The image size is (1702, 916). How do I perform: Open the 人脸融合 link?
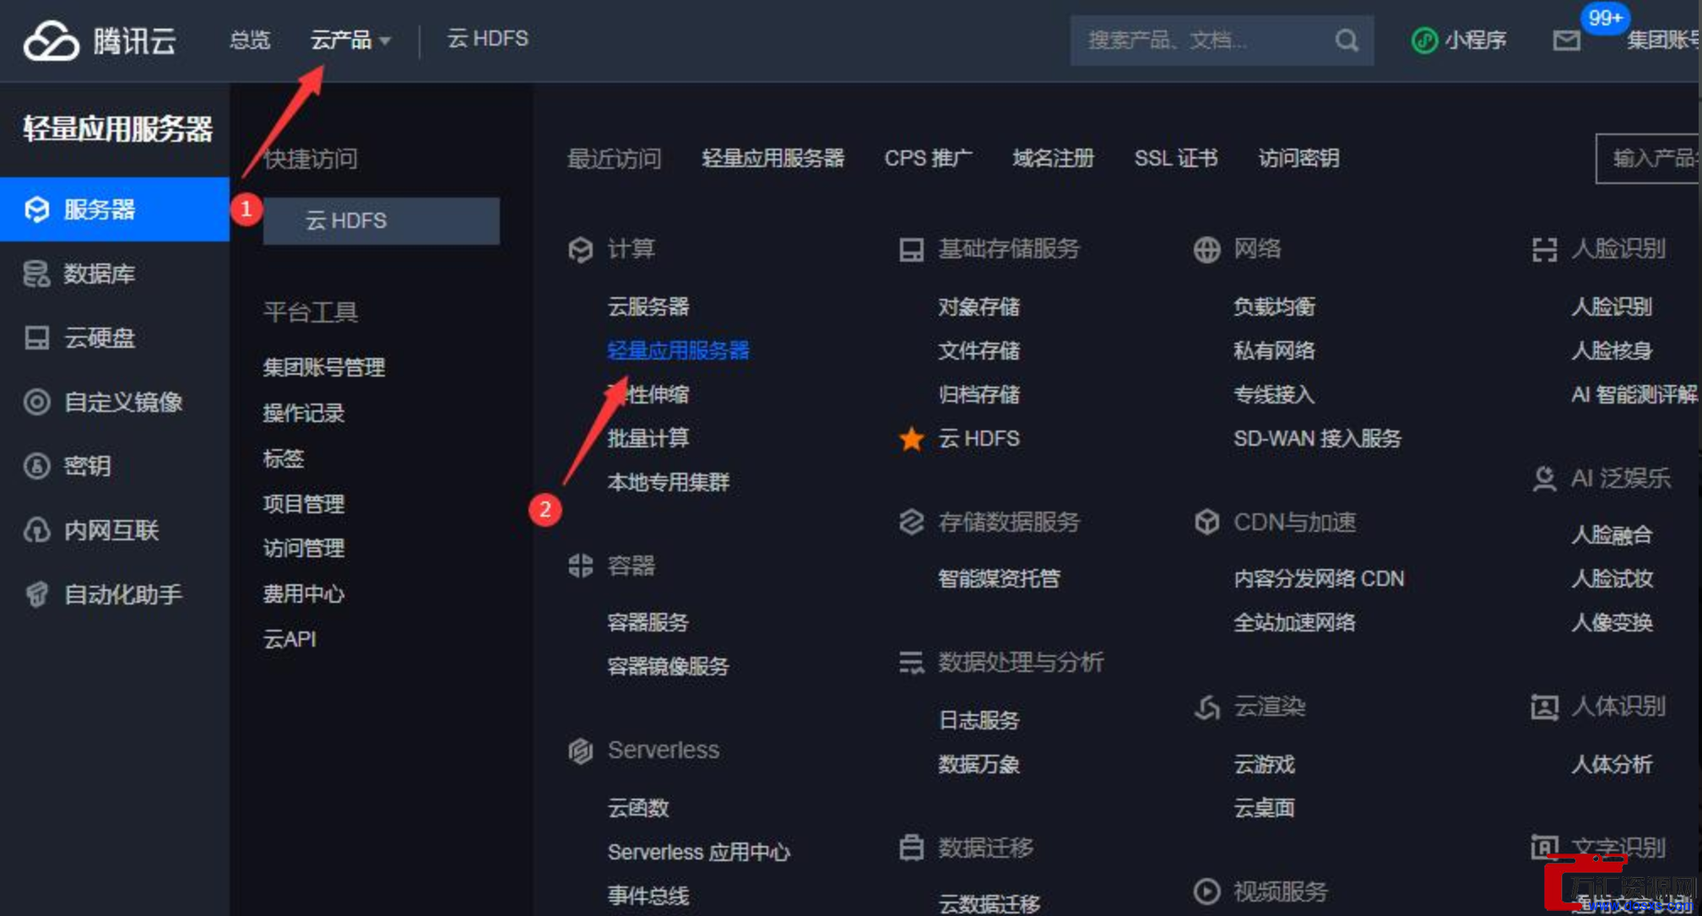tap(1612, 534)
